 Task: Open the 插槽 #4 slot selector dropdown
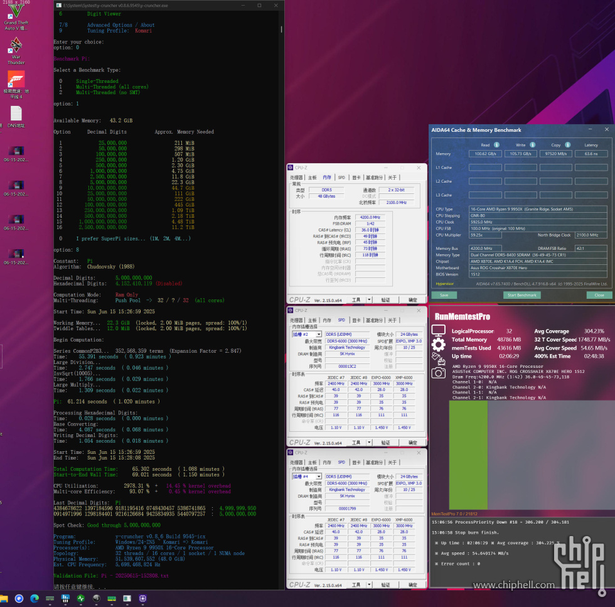point(307,476)
